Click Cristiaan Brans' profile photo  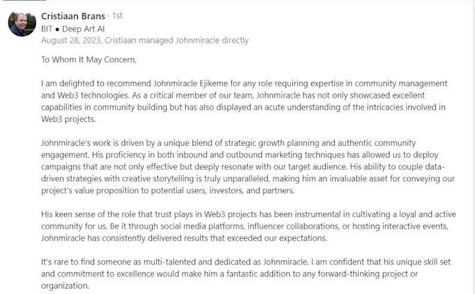point(22,24)
